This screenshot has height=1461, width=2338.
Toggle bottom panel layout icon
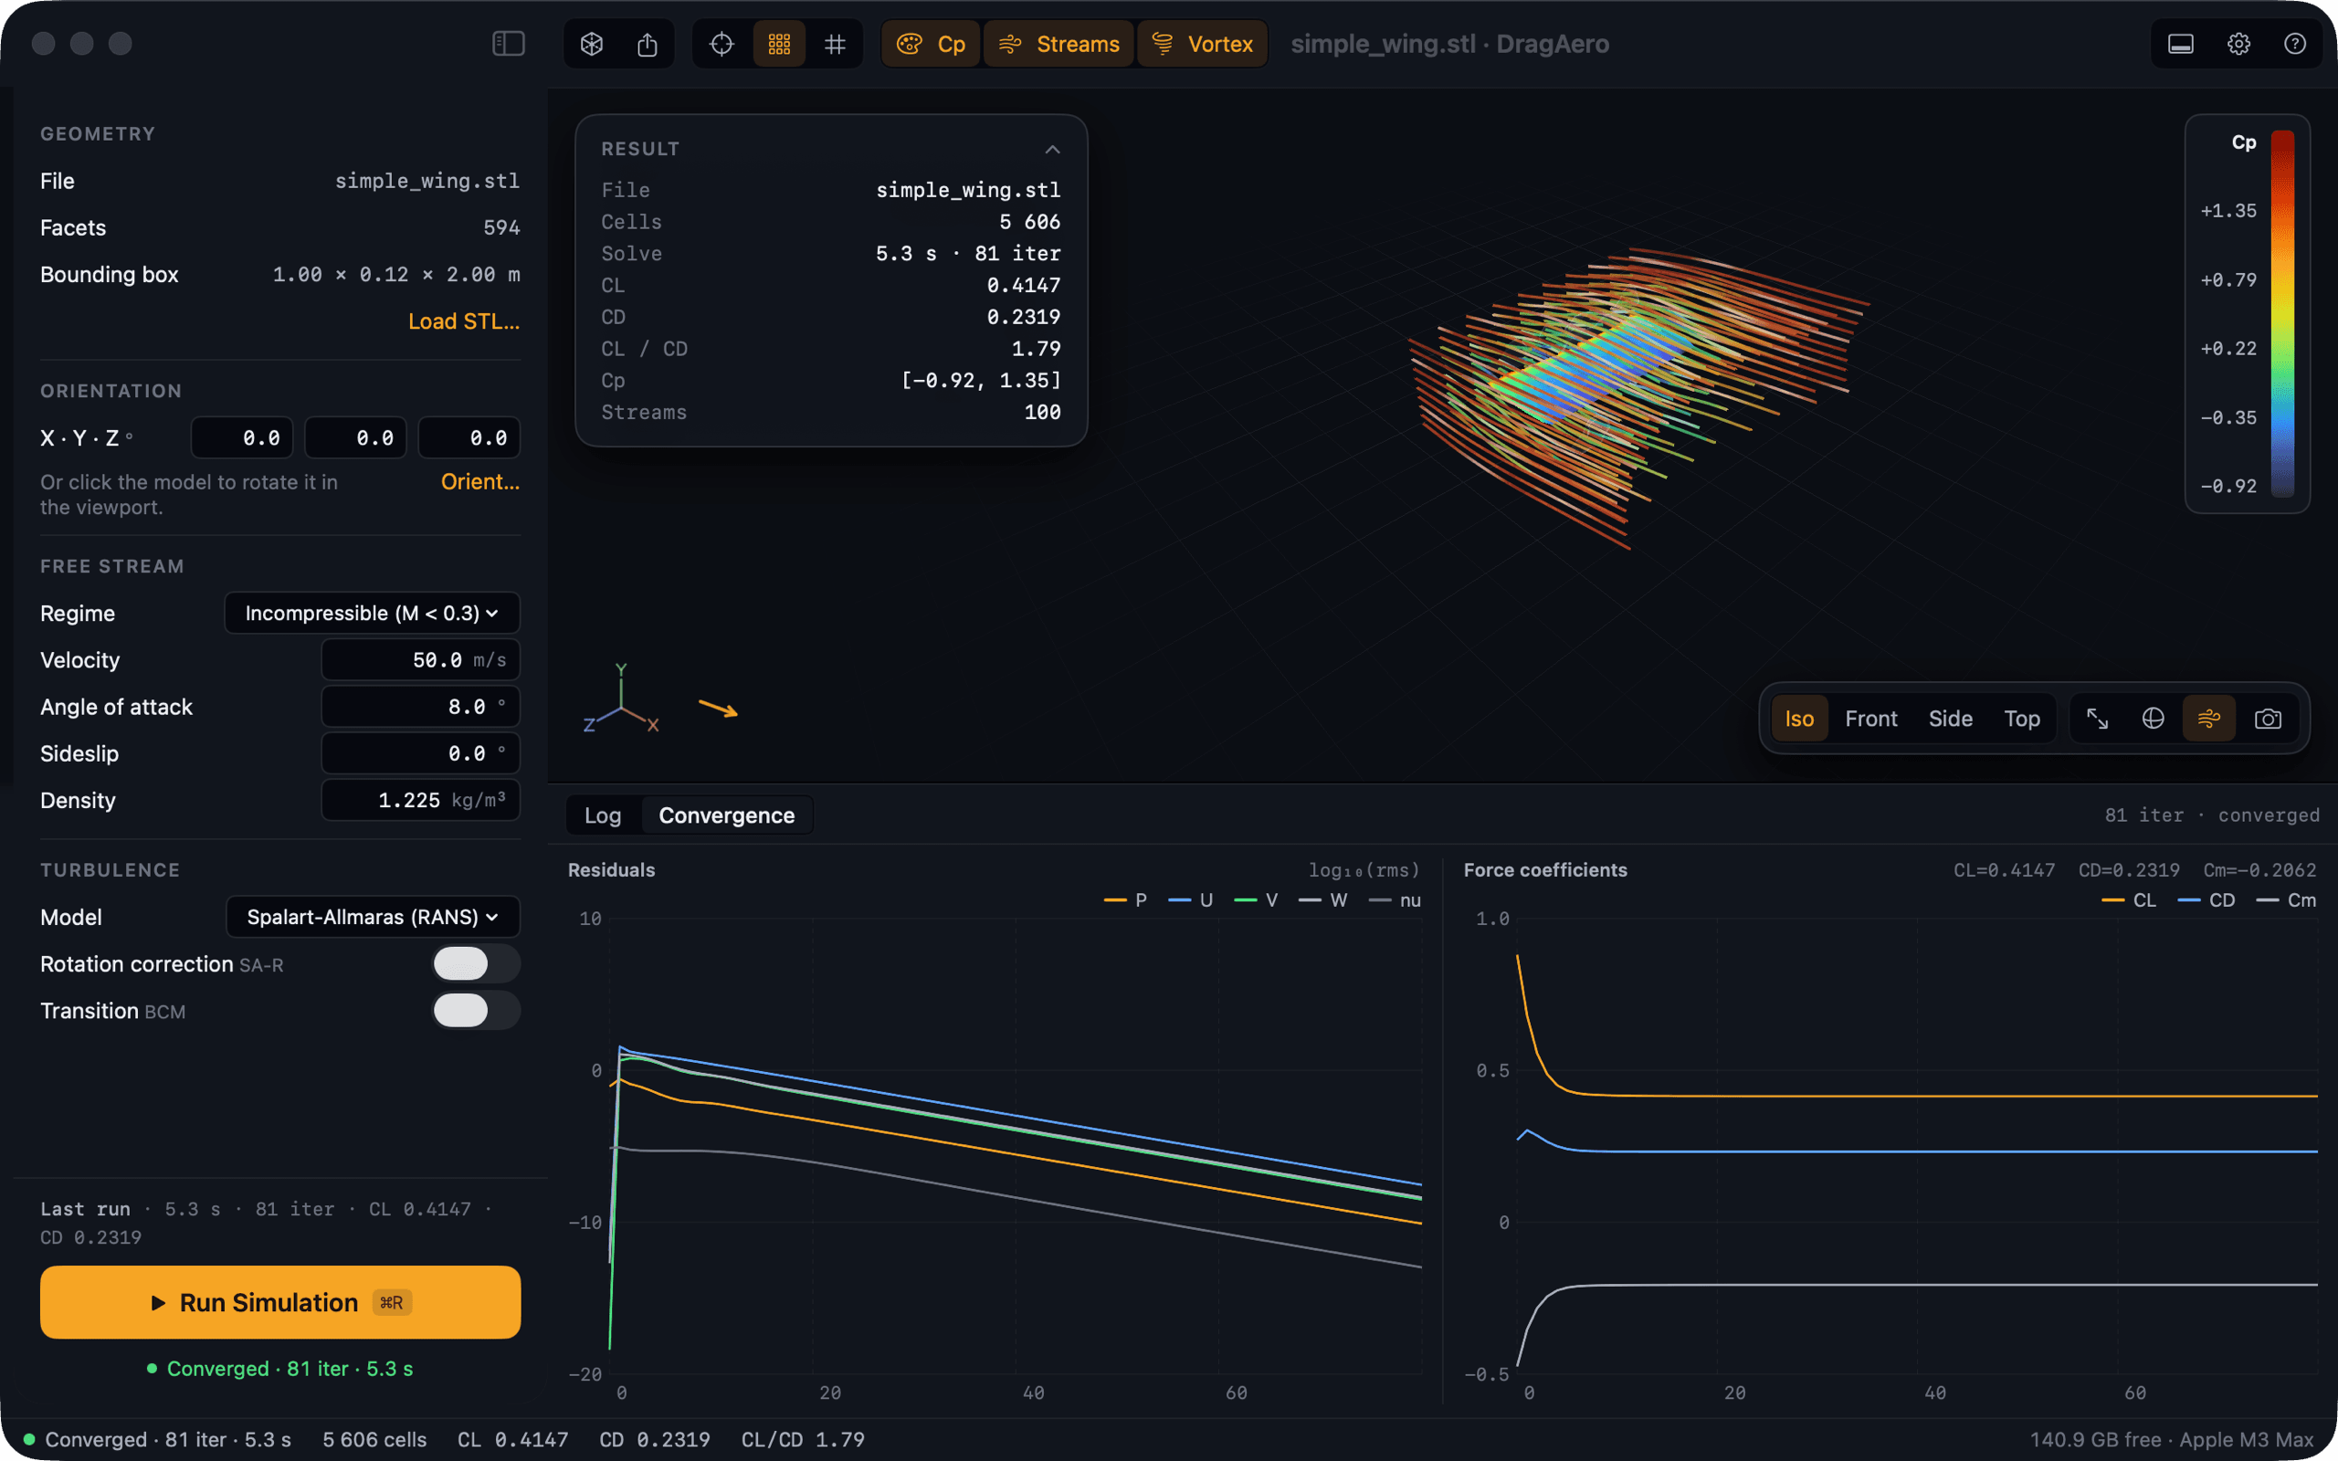coord(2181,44)
